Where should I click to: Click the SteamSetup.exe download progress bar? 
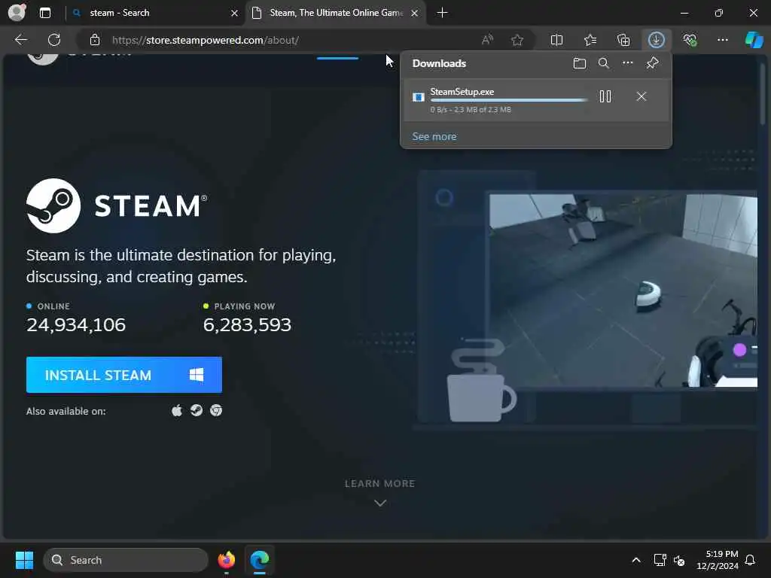pos(509,100)
